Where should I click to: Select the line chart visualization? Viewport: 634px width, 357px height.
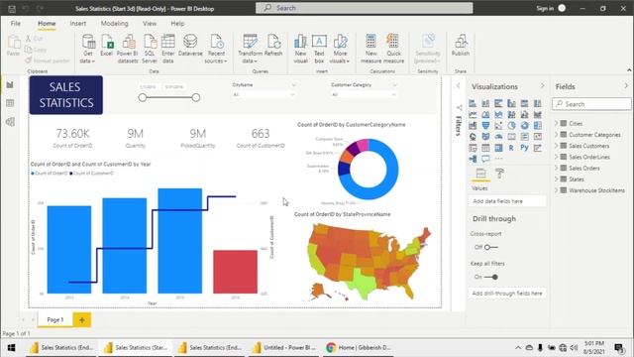[x=473, y=115]
